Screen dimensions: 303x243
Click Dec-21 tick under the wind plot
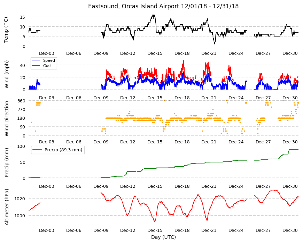pos(209,98)
